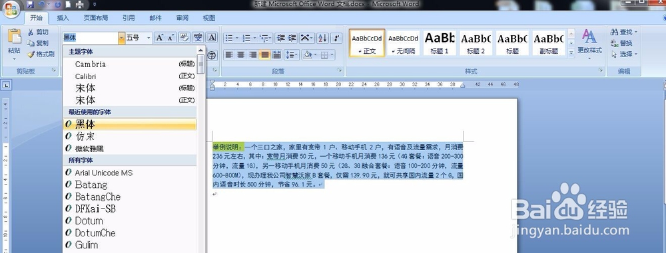Redo action in quick access toolbar

tap(58, 5)
